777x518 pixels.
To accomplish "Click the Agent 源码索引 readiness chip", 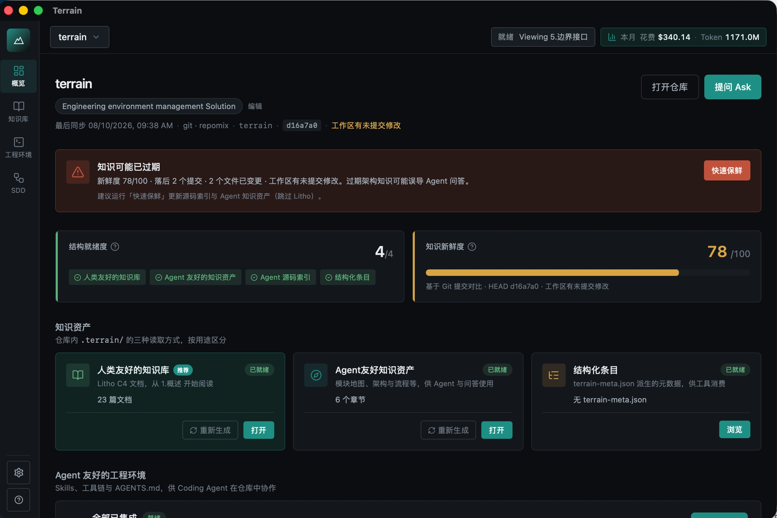I will pos(280,277).
